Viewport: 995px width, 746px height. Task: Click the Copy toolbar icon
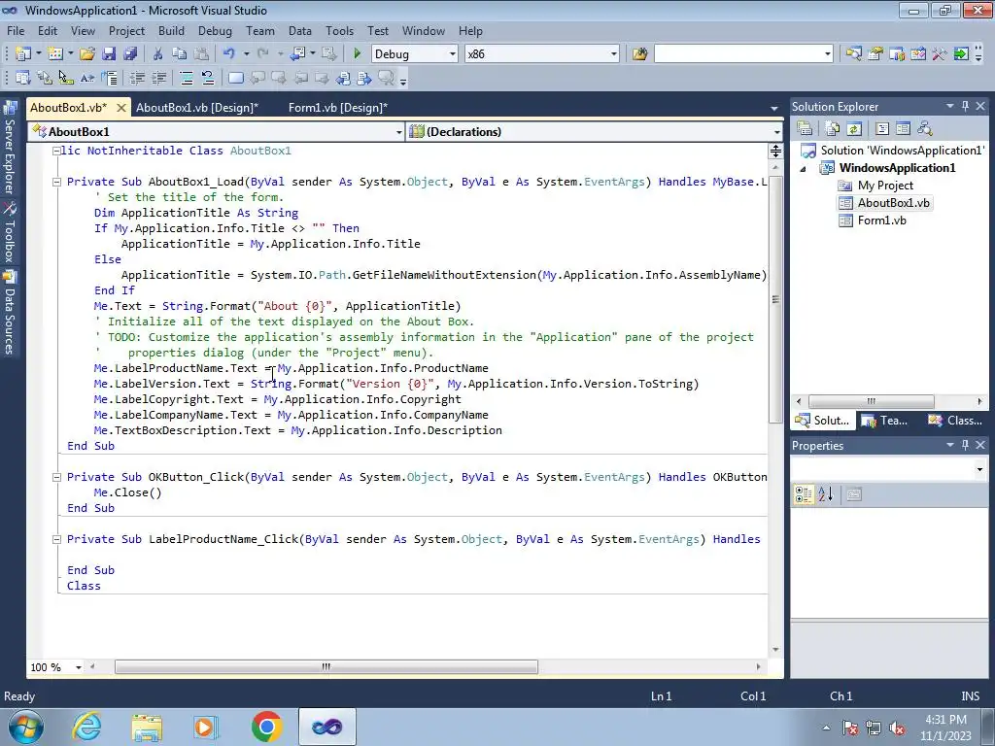click(x=180, y=54)
